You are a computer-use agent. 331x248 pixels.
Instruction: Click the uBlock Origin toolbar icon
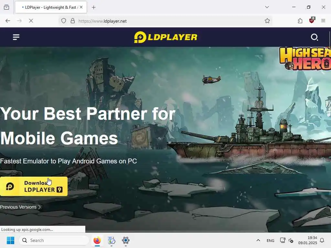[x=312, y=20]
